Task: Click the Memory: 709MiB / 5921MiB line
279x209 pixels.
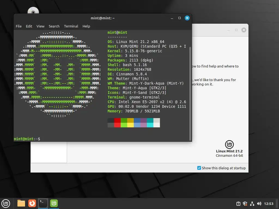Action: [134, 111]
